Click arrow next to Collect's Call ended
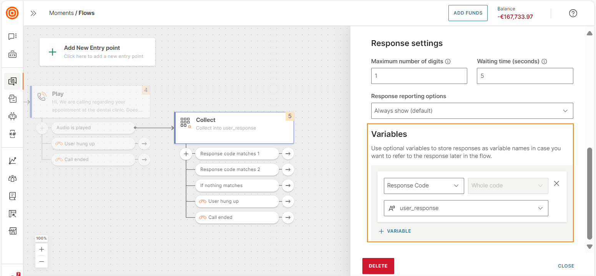Screen dimensions: 596x276 point(288,218)
